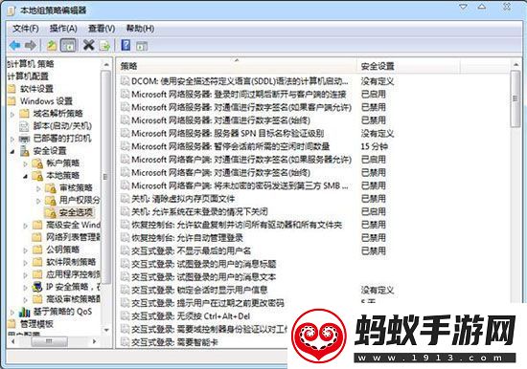Select 脚本(启动/关机) tree node
The image size is (527, 369).
(62, 126)
